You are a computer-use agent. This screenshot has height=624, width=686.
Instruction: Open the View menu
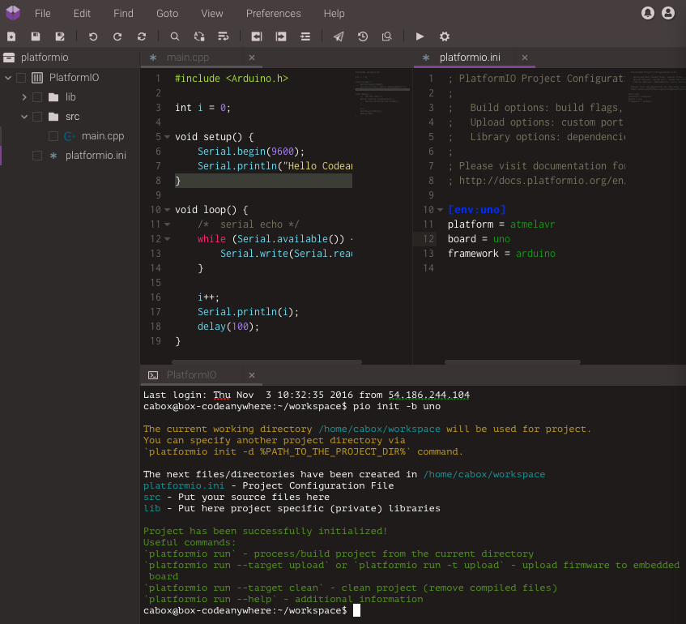(211, 14)
